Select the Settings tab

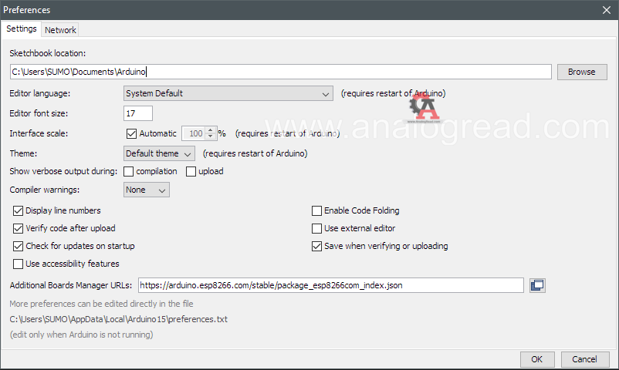(22, 29)
